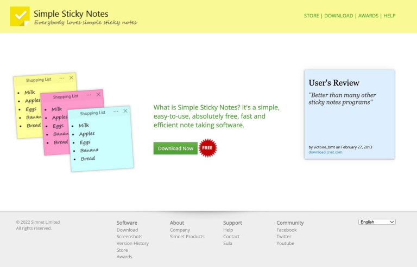
Task: Click the Support footer column heading
Action: click(232, 223)
